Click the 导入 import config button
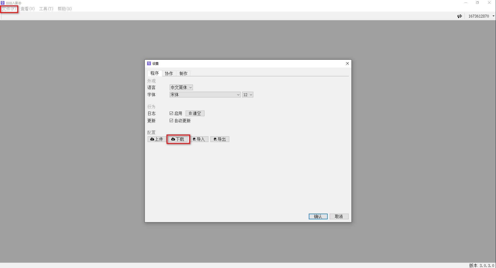 tap(199, 139)
